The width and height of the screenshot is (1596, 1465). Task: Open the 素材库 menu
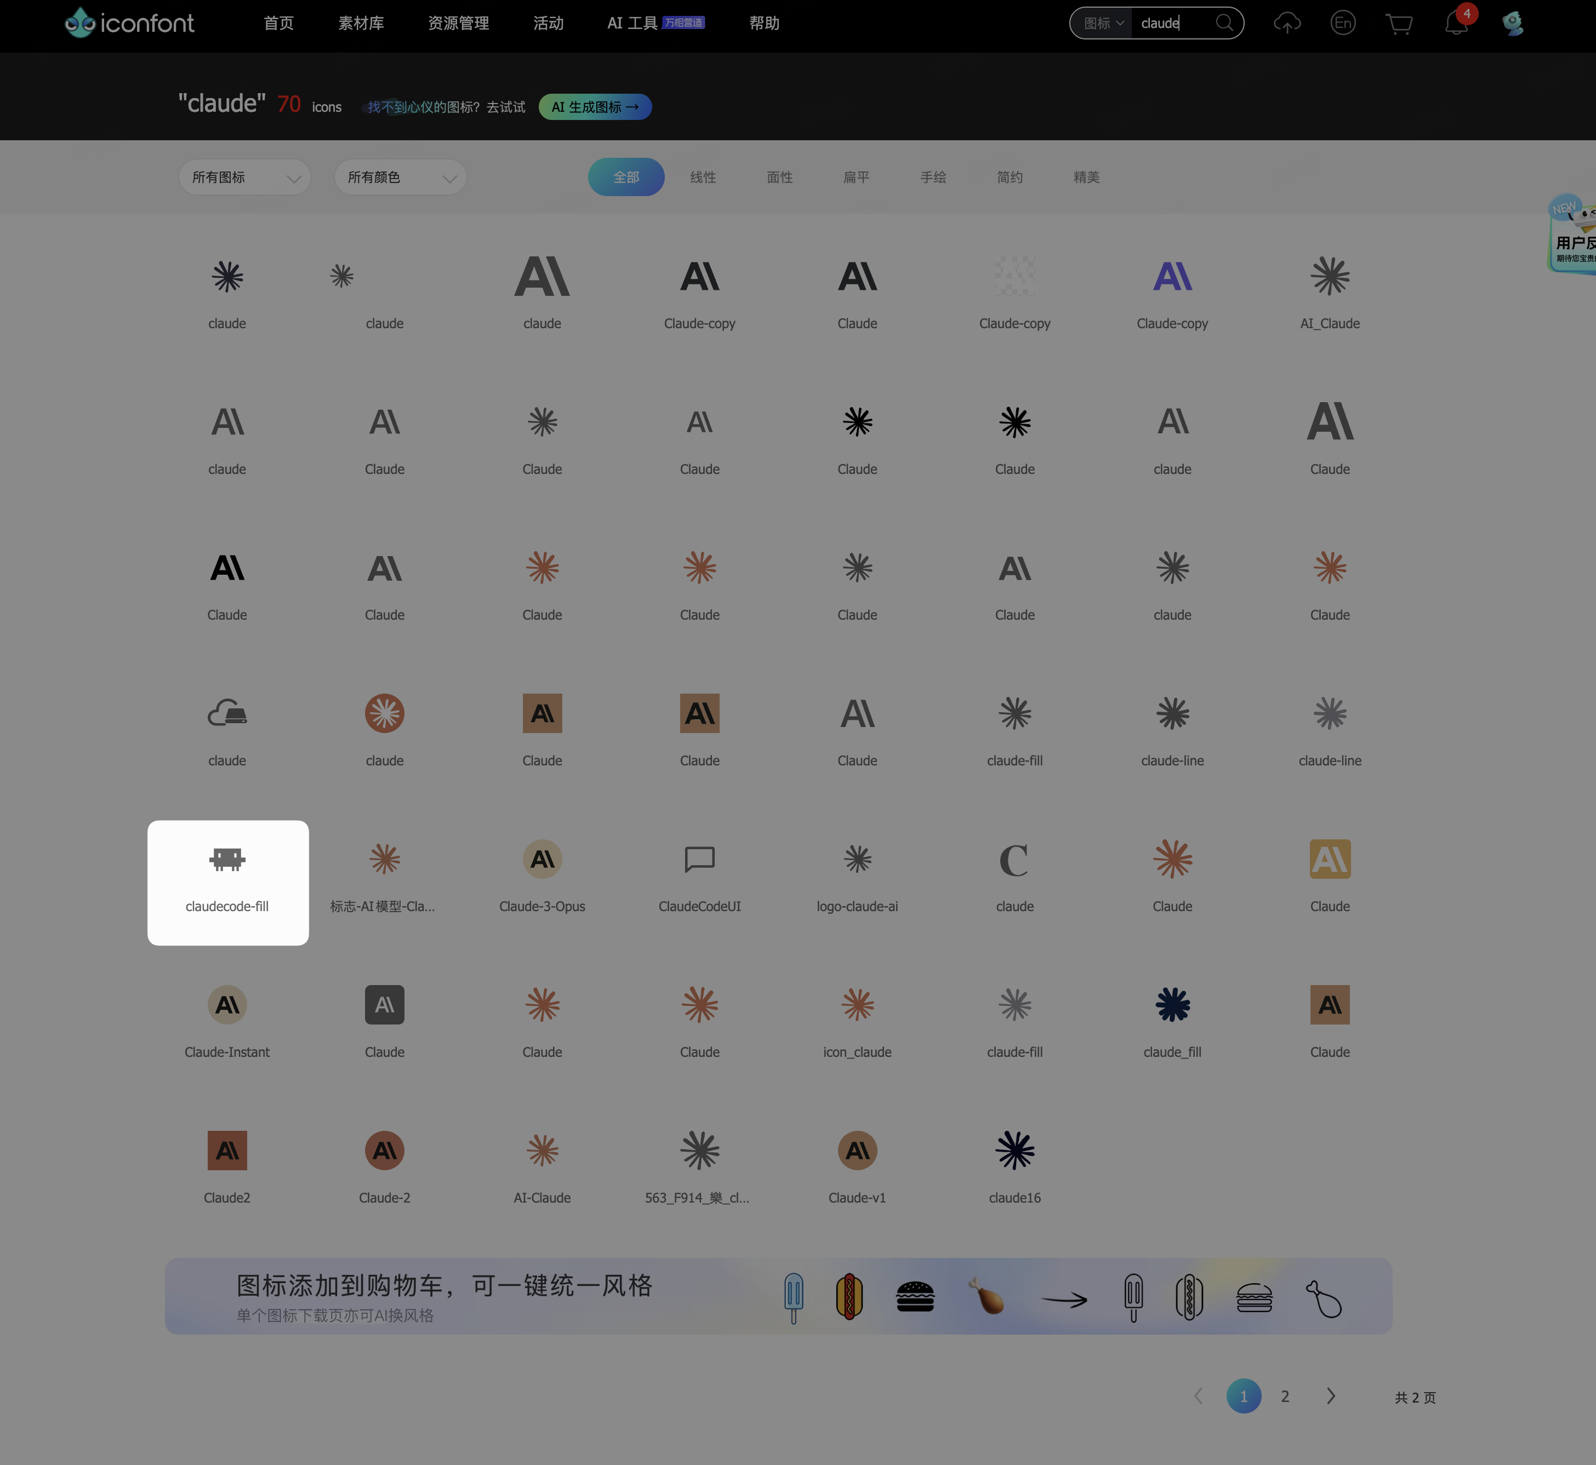(361, 24)
